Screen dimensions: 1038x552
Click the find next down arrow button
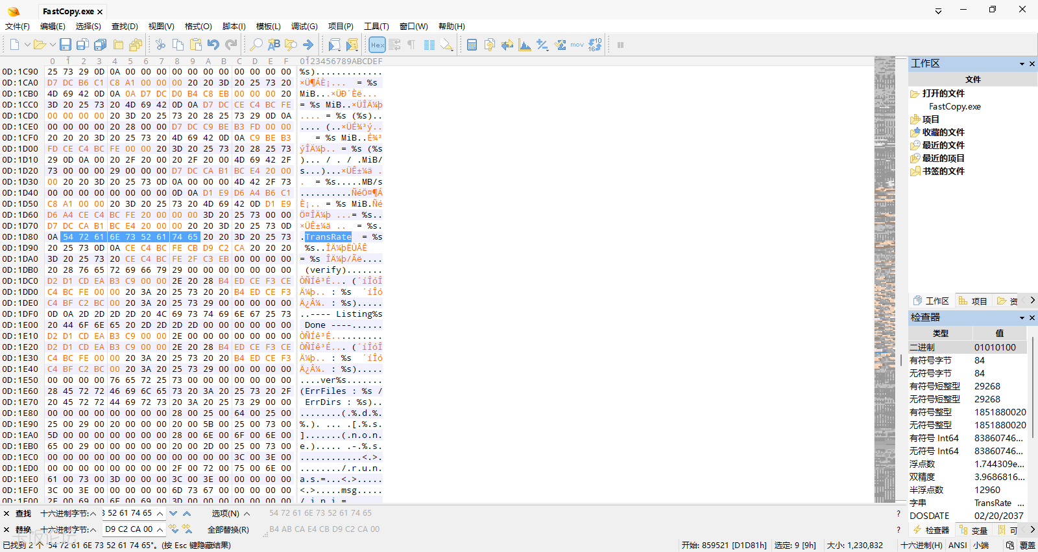coord(173,513)
